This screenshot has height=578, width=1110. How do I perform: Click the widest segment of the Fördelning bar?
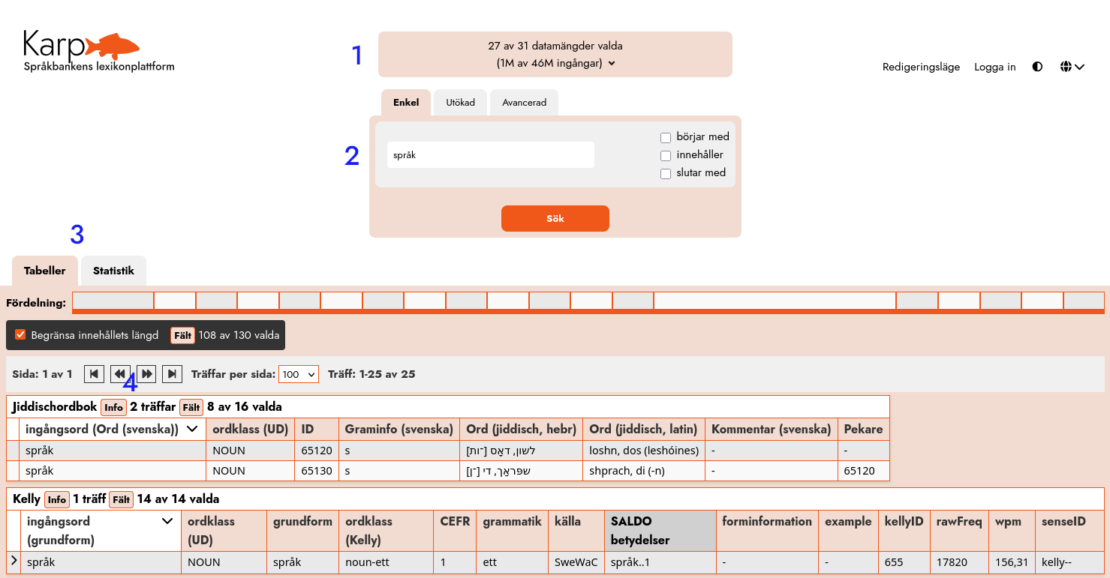click(x=775, y=301)
